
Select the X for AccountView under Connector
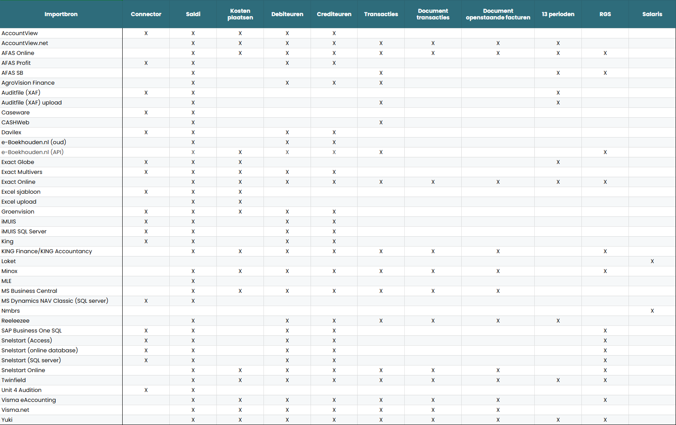146,33
